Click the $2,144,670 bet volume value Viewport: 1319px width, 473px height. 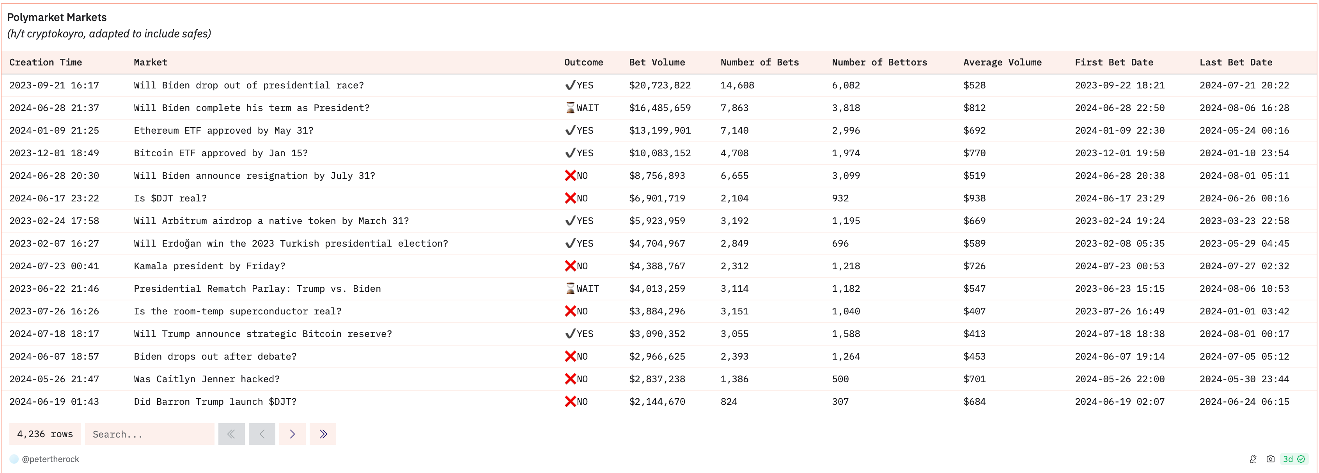coord(657,402)
